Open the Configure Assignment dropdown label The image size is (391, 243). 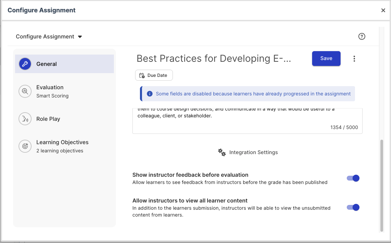[45, 36]
